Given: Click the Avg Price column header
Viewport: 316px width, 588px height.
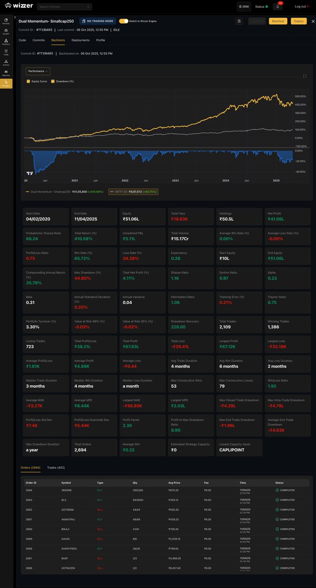Looking at the screenshot, I should [x=173, y=483].
